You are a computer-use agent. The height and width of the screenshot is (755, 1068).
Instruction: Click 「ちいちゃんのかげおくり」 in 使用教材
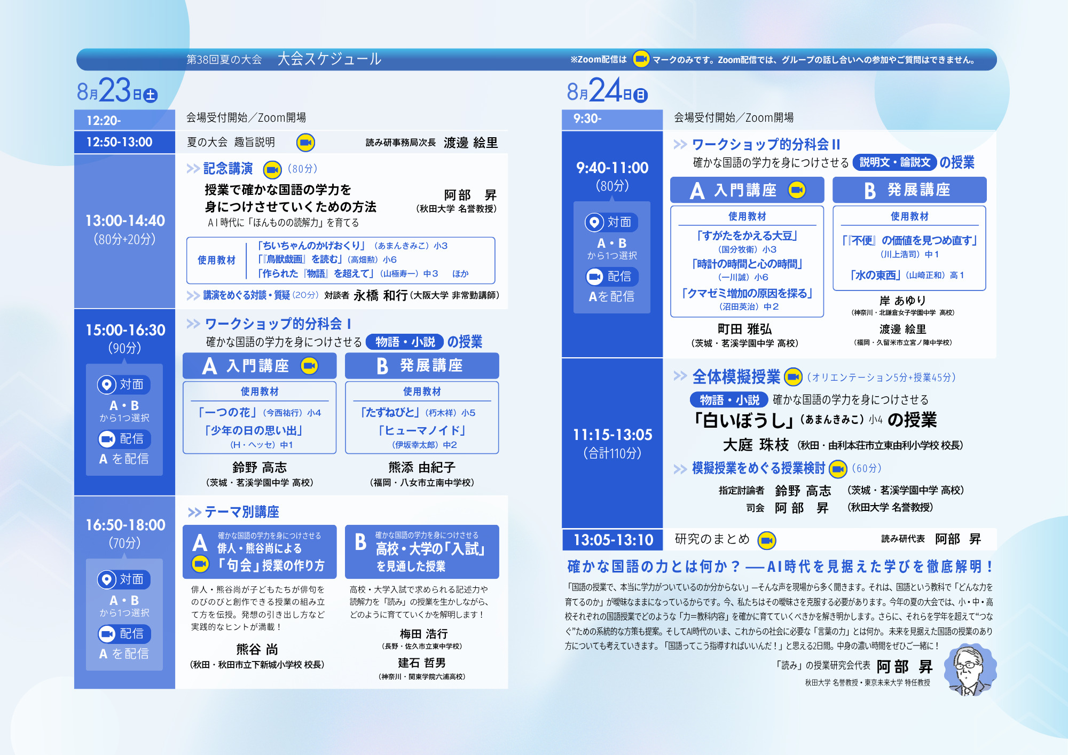[311, 246]
